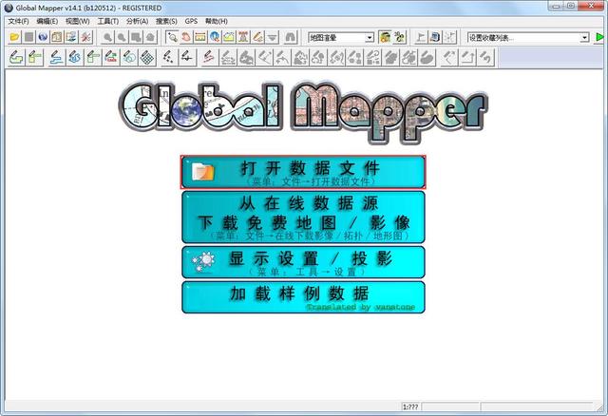Image resolution: width=608 pixels, height=416 pixels.
Task: Select the Path Profile line-of-sight tool
Action: coord(229,37)
